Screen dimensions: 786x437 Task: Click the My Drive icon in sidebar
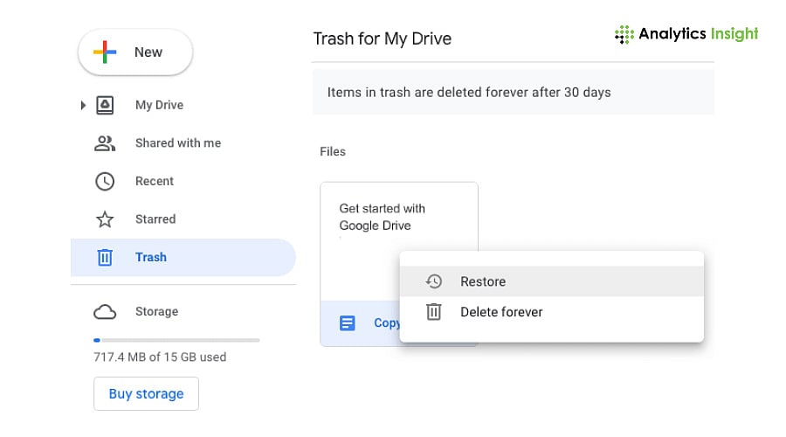click(x=105, y=105)
